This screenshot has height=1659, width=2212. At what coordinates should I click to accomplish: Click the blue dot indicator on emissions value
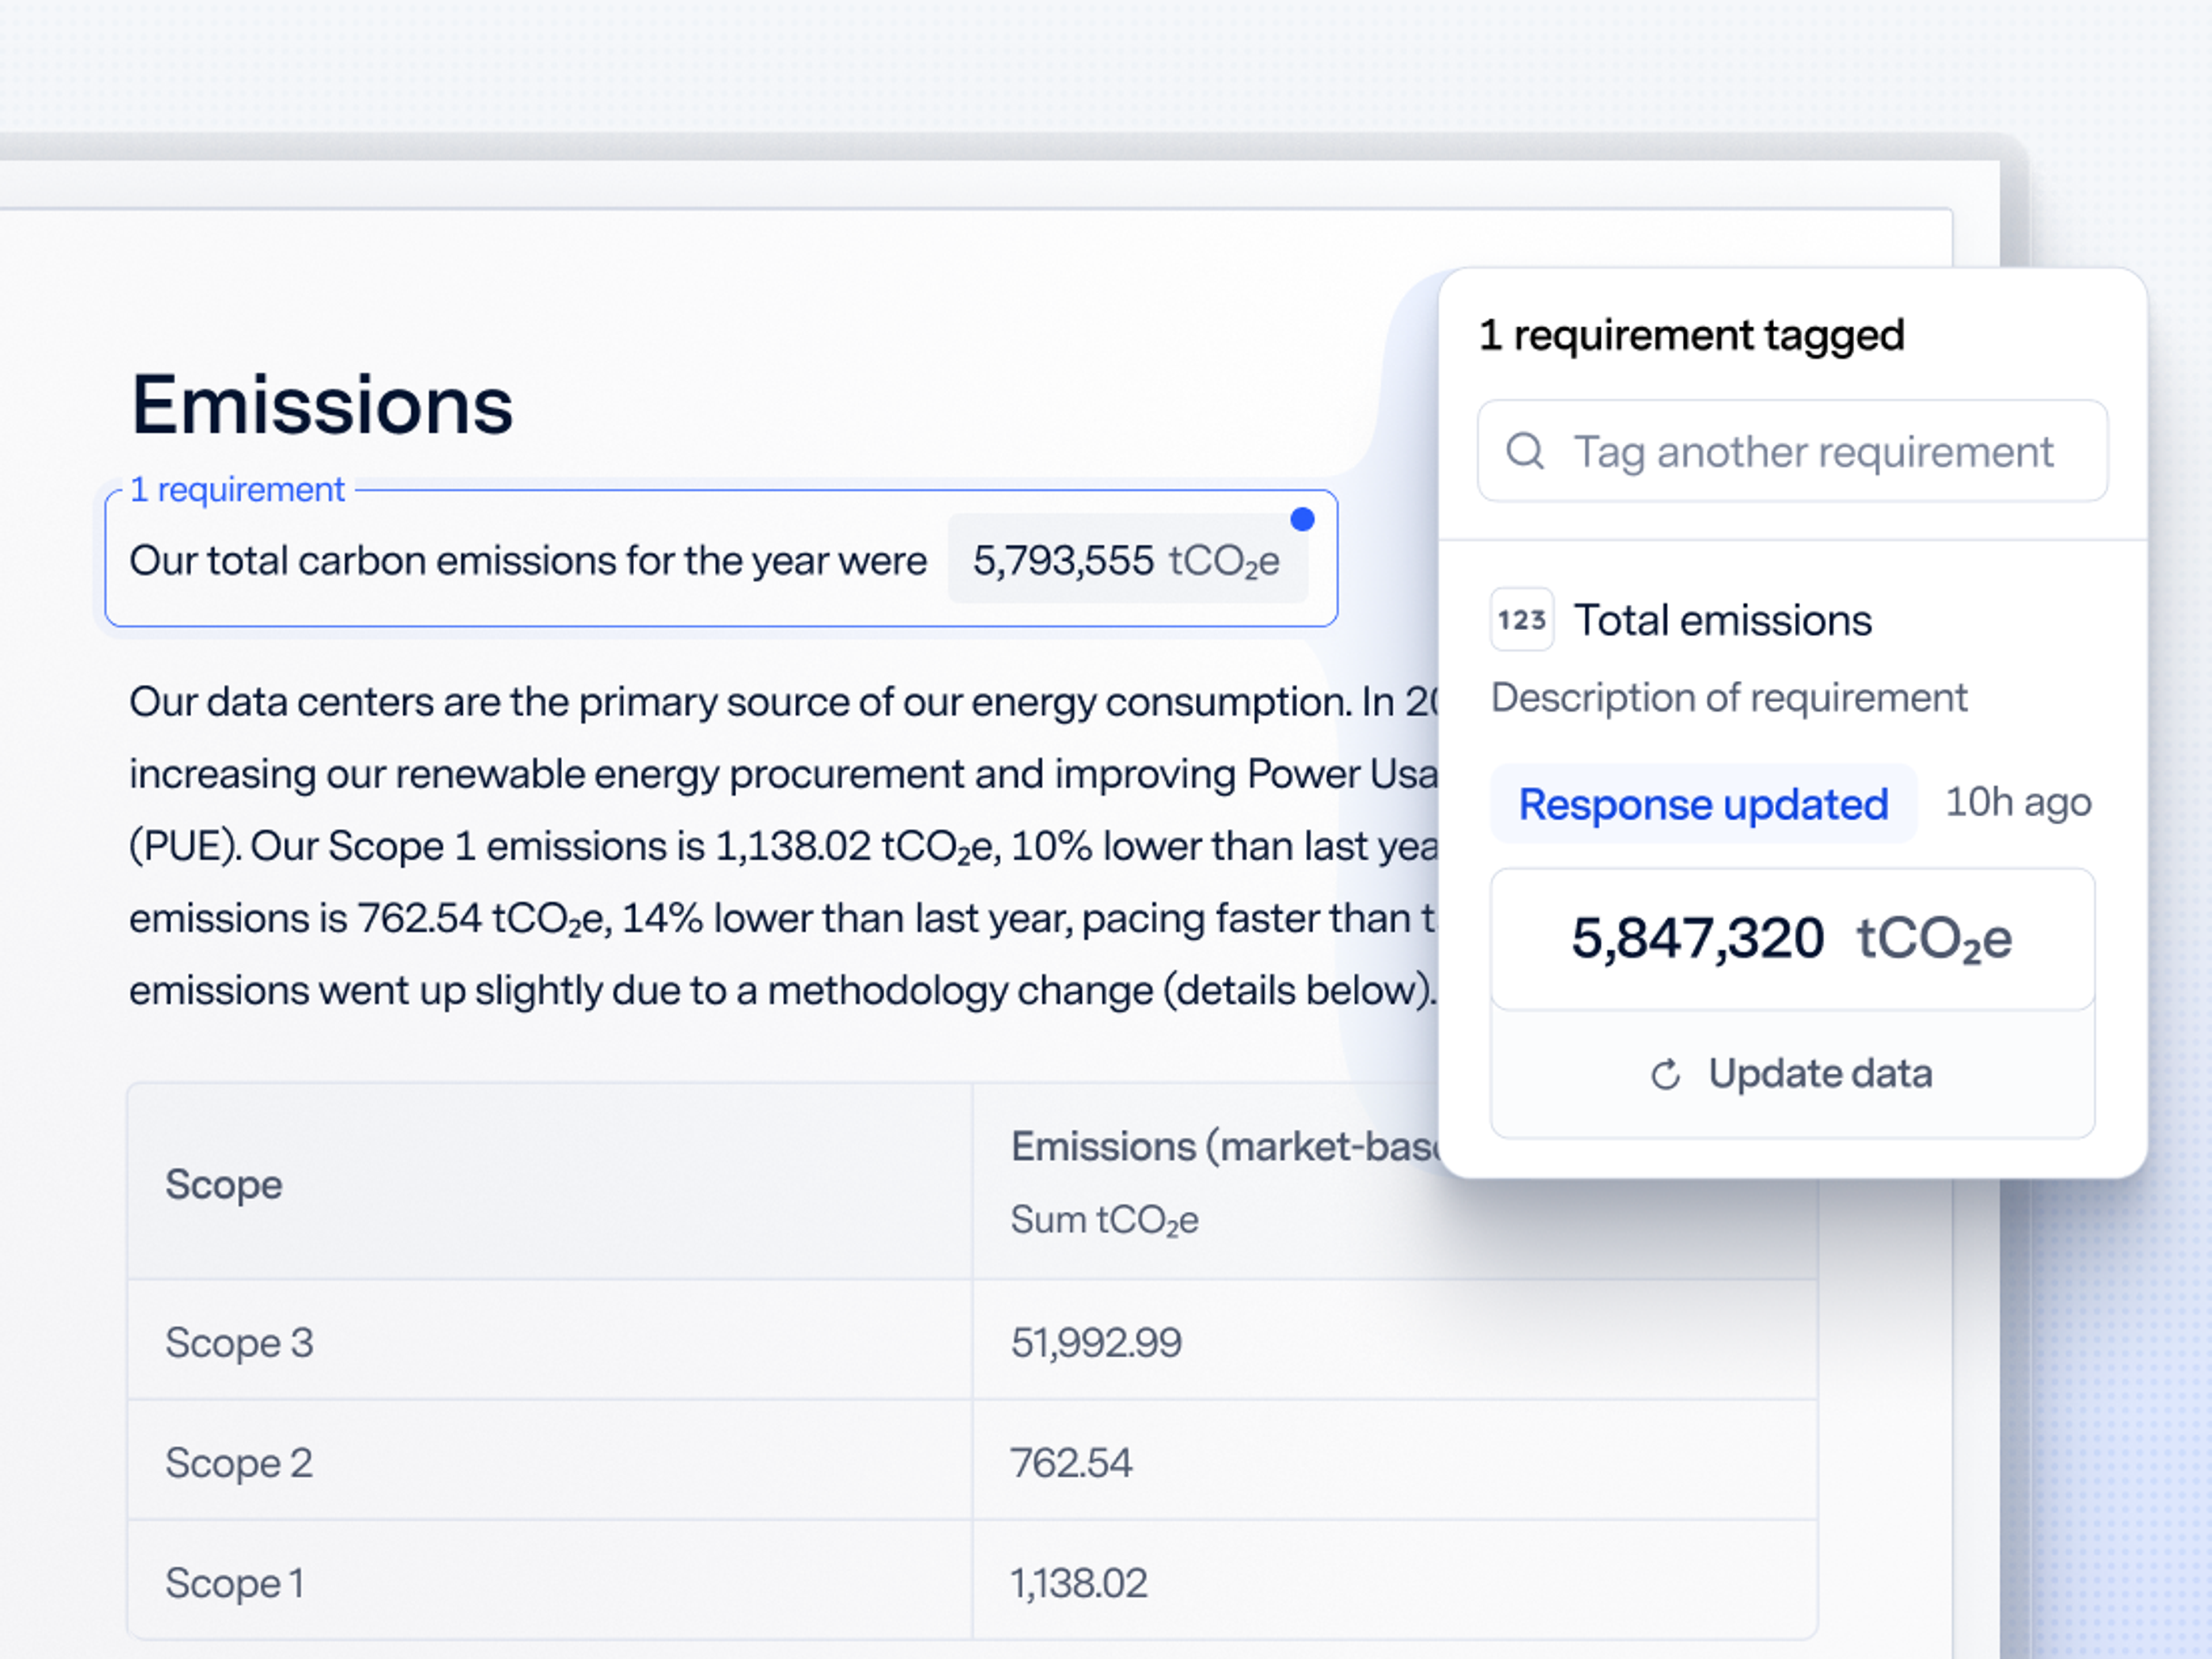pos(1302,519)
